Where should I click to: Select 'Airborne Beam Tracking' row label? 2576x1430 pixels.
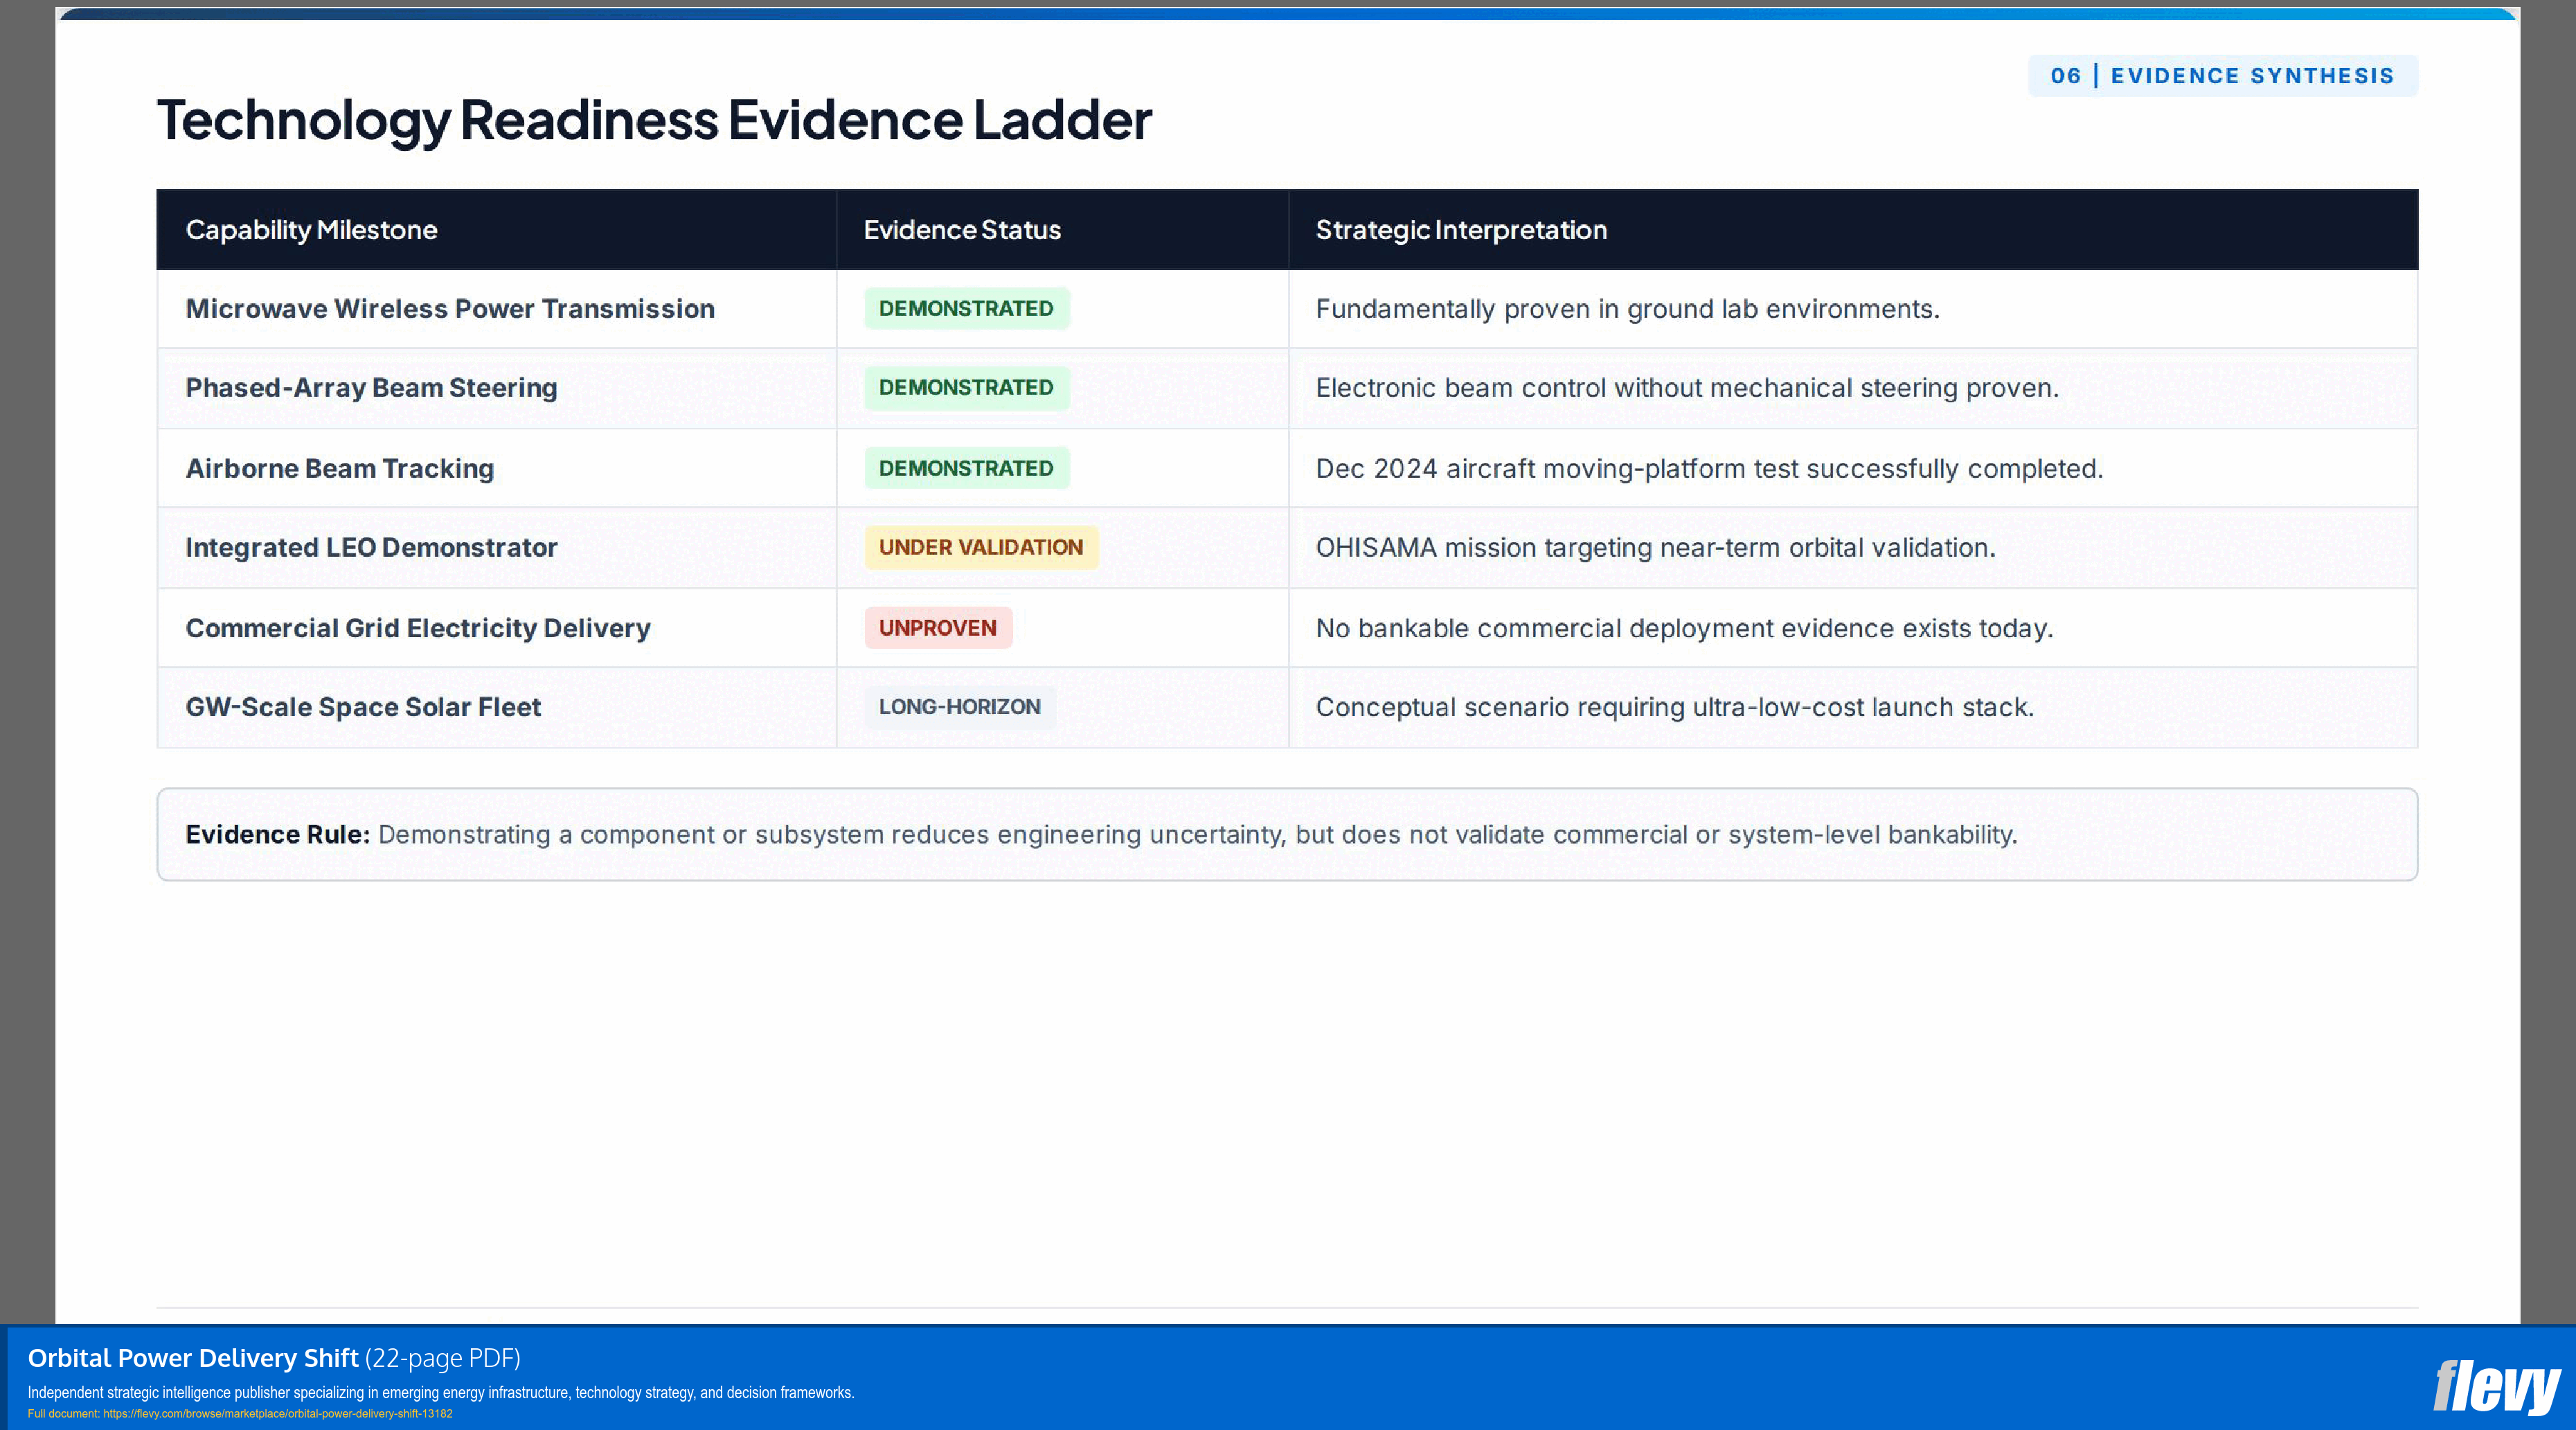(340, 468)
